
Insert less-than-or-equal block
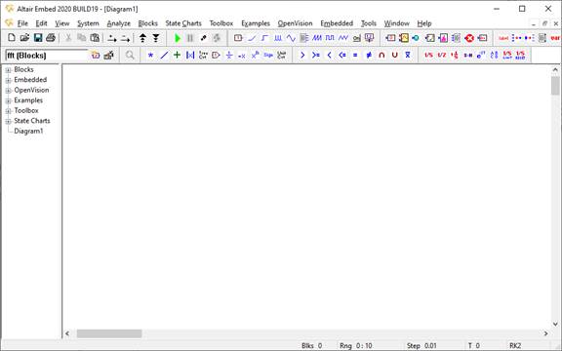point(342,56)
